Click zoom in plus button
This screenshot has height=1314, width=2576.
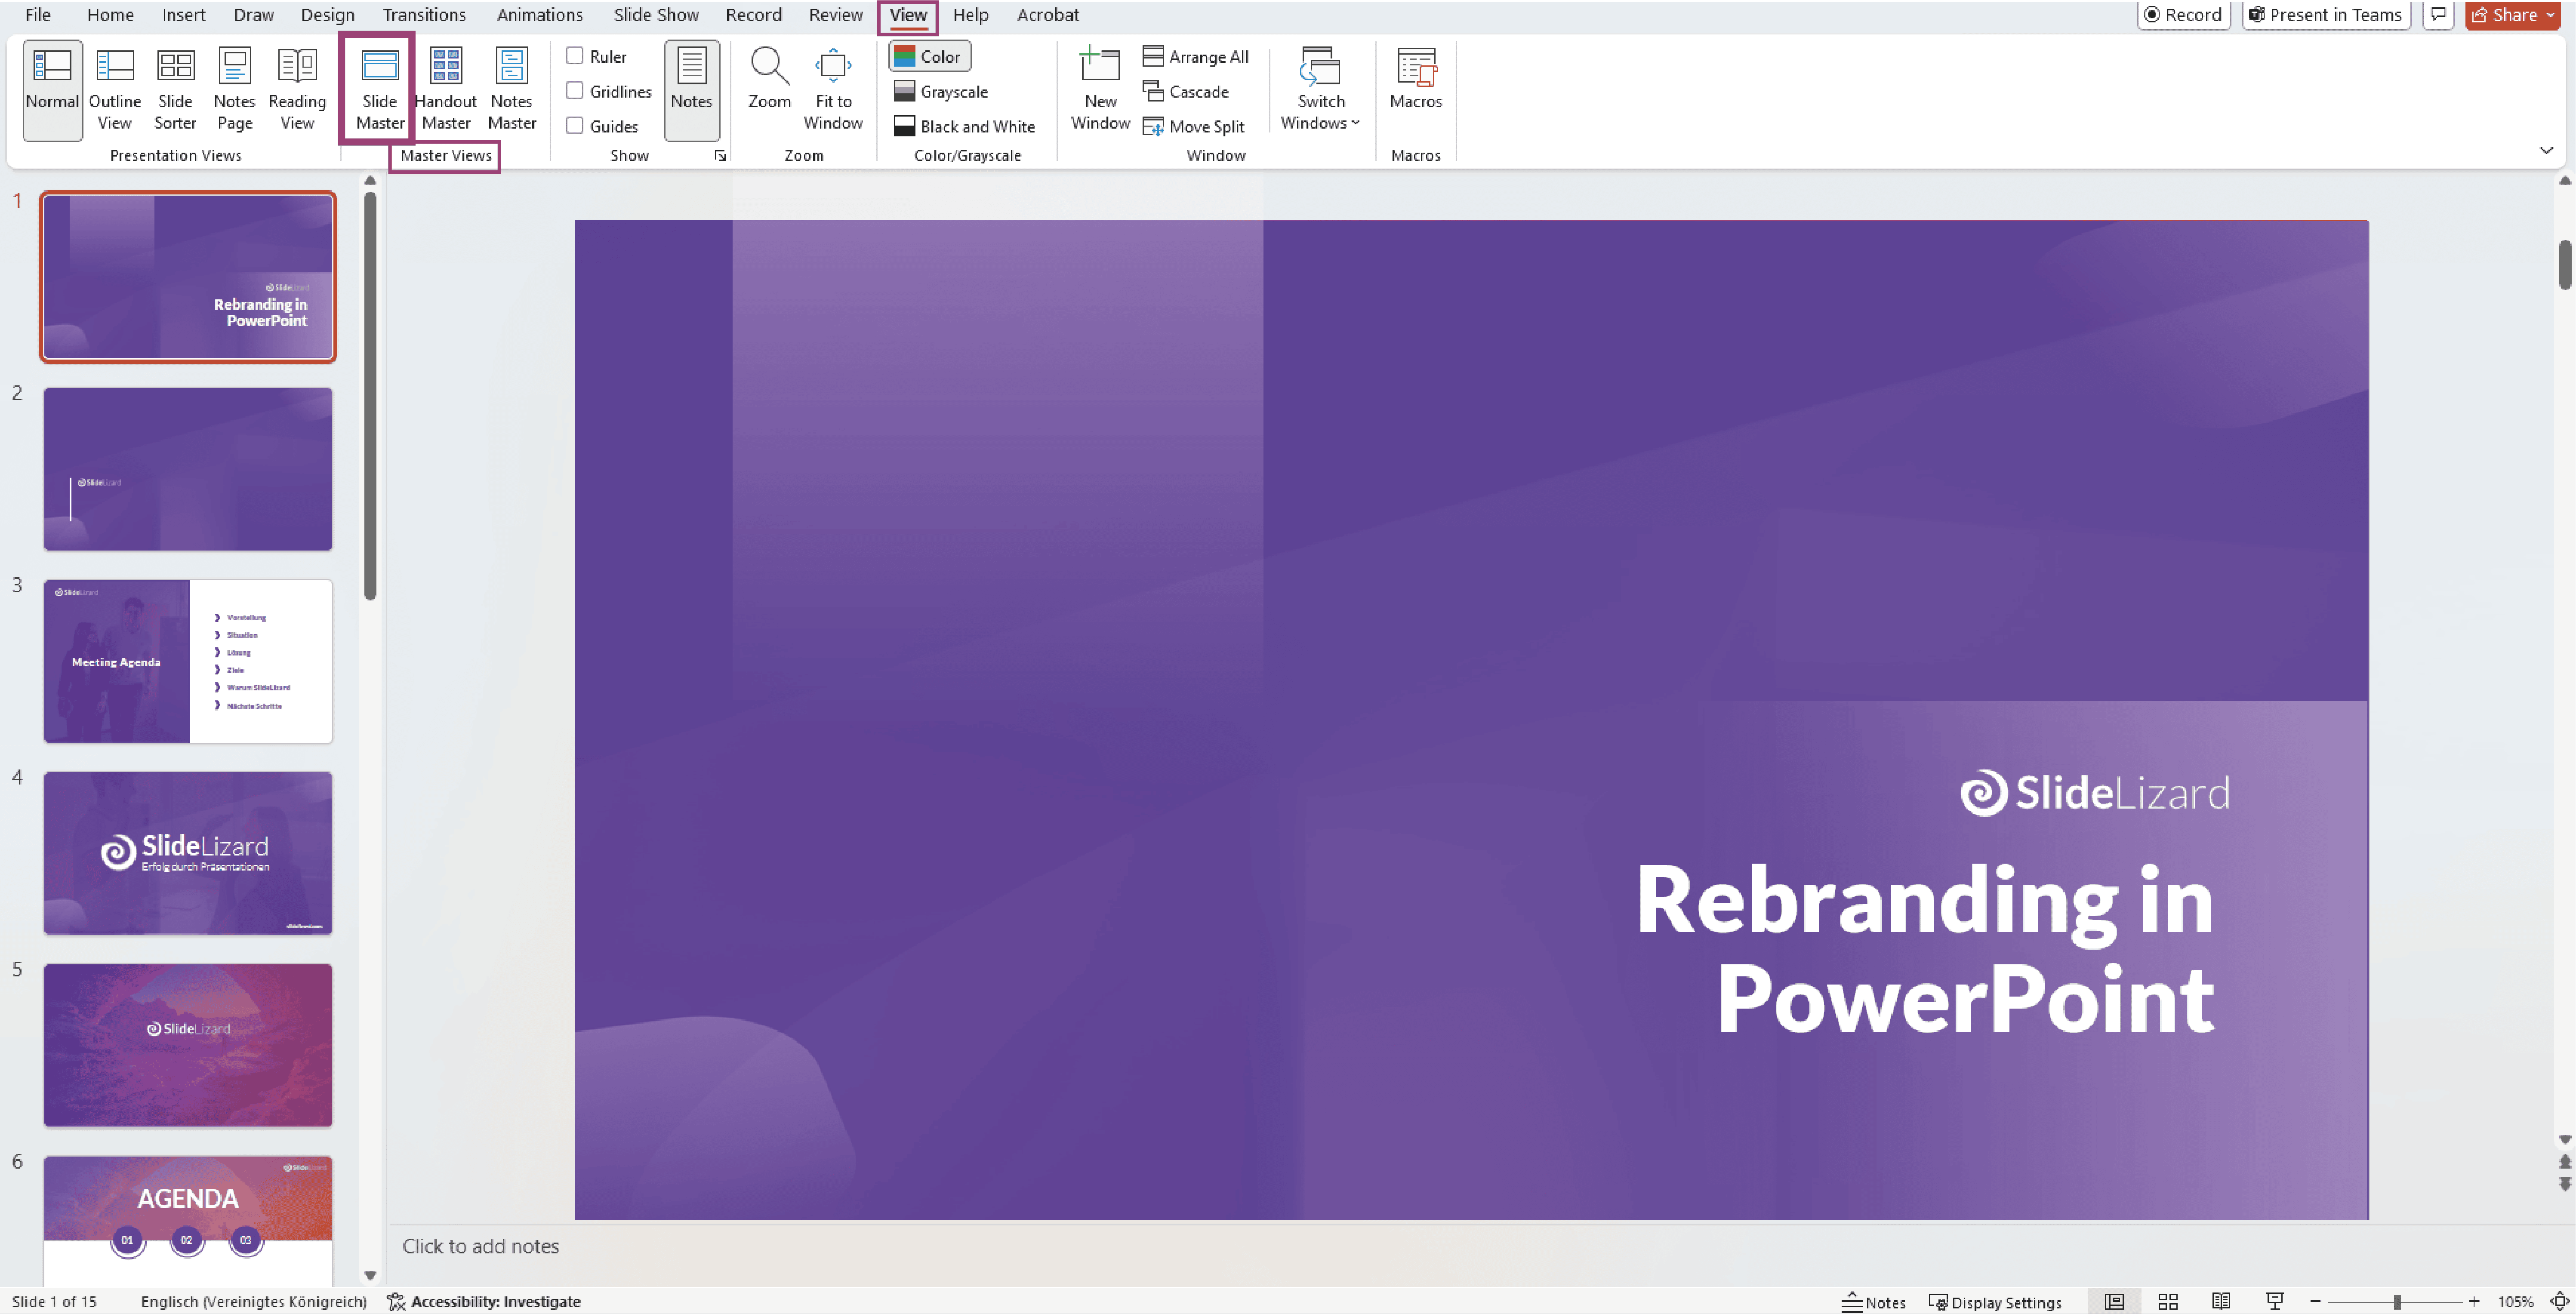(x=2474, y=1302)
